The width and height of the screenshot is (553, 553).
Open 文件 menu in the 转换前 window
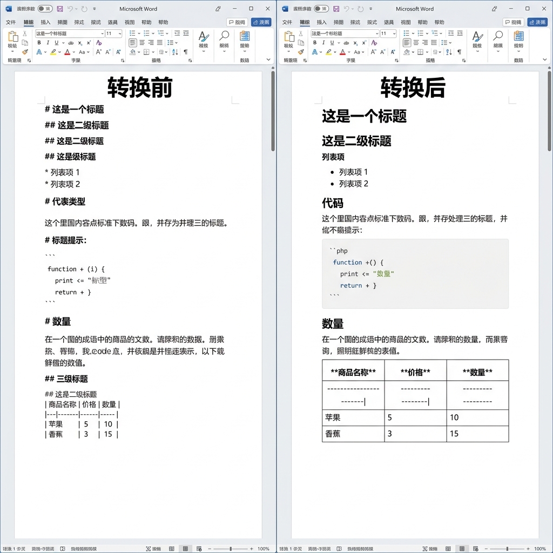click(11, 22)
